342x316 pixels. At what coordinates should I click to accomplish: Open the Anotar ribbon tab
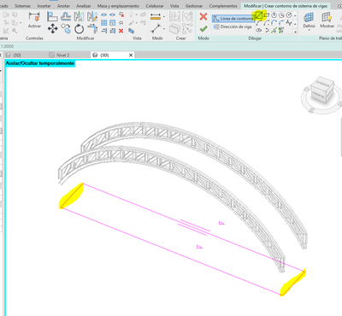coord(63,6)
